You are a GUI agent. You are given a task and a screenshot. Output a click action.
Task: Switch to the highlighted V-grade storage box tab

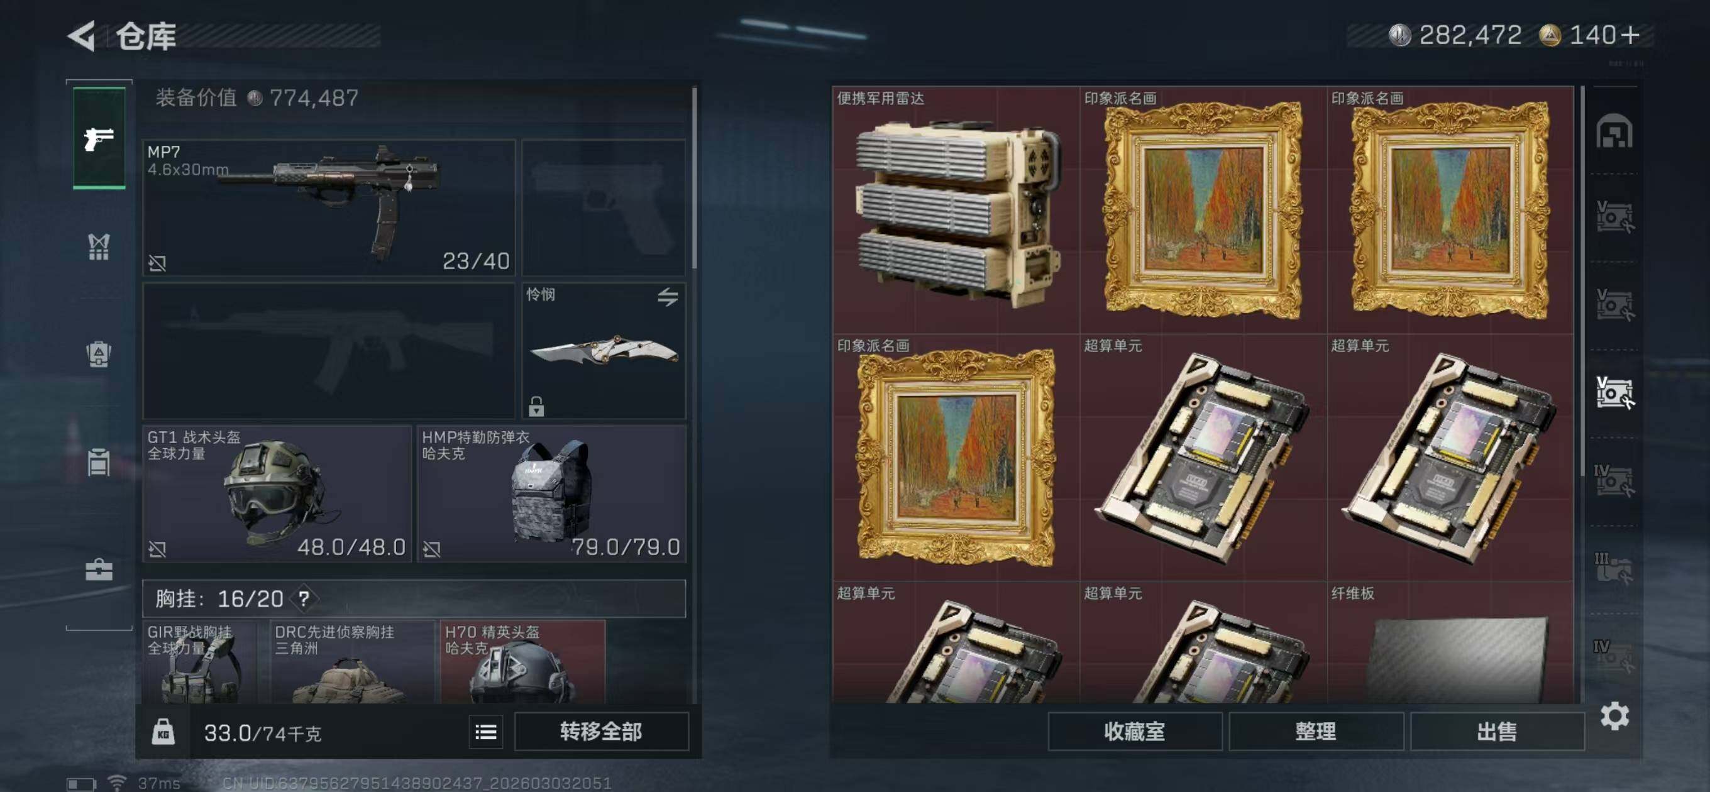pos(1614,393)
